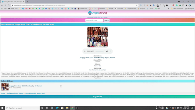Open Bollywood Mp3 Songs breadcrumb

pos(15,93)
